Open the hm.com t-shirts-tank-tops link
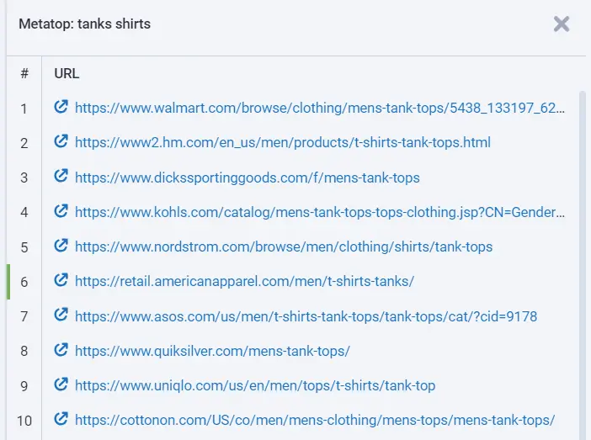Image resolution: width=591 pixels, height=440 pixels. click(x=283, y=143)
